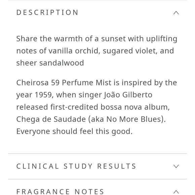Click the paragraph starting 'Share the warmth'
The image size is (195, 195).
pos(97,51)
